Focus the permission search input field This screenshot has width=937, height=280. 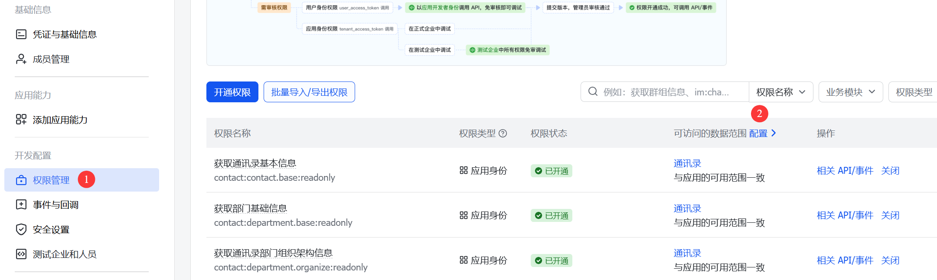tap(672, 92)
